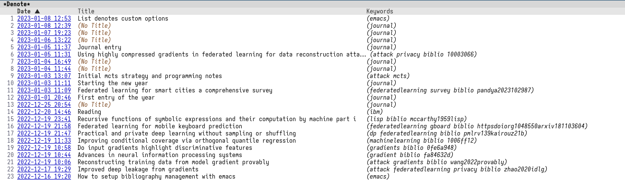625x180 pixels.
Task: Click keywords '(federatedlearning survey biblio pandya2023102987)'
Action: [450, 90]
